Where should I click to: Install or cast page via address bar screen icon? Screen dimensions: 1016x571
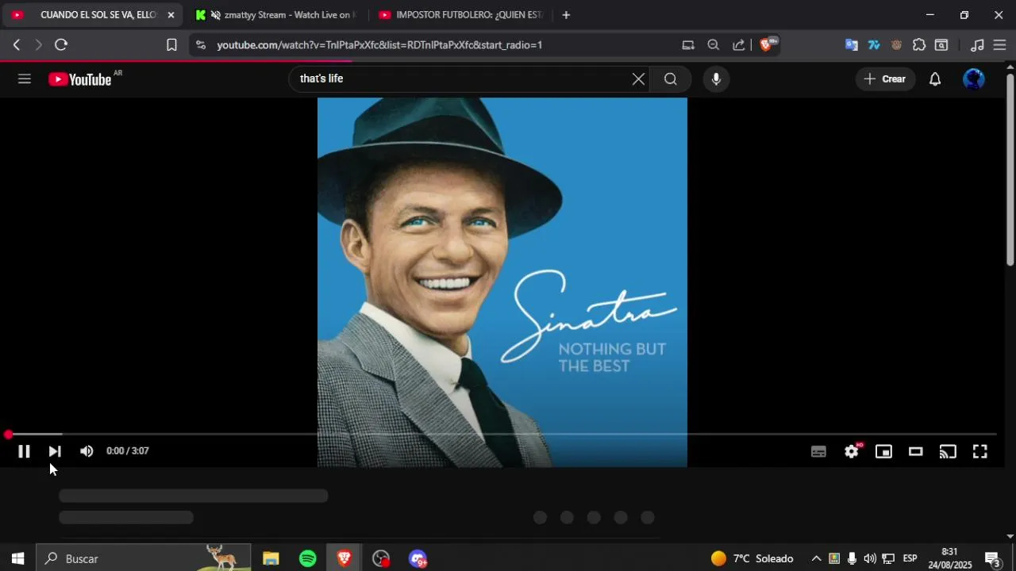tap(688, 45)
